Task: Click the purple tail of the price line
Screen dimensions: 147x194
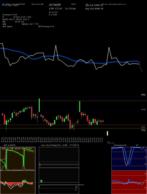Action: (x=141, y=68)
